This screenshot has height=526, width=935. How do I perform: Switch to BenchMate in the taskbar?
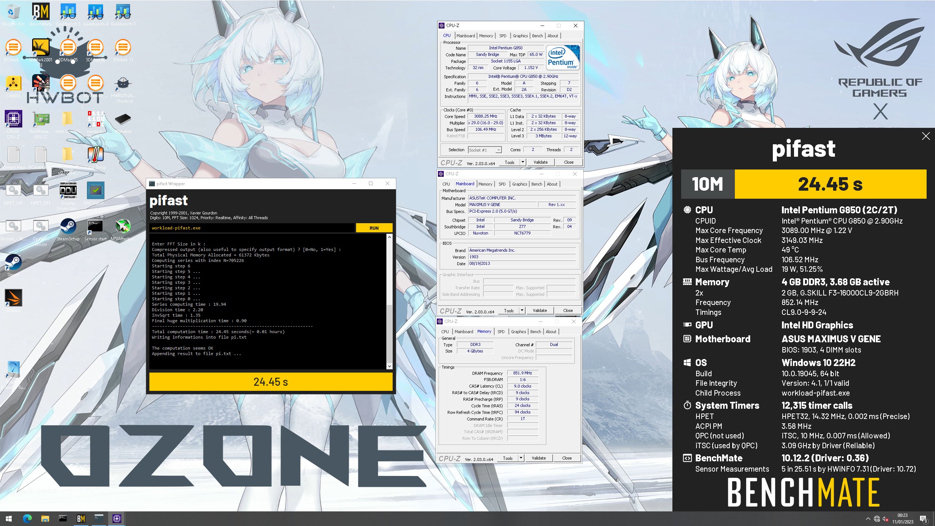click(x=81, y=518)
